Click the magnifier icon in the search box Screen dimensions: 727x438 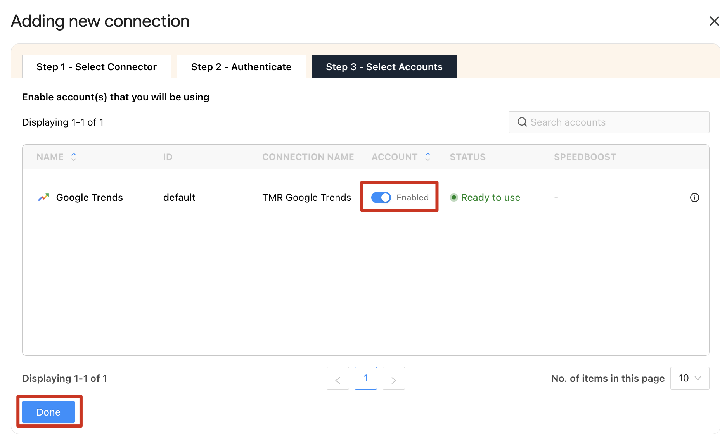[522, 122]
